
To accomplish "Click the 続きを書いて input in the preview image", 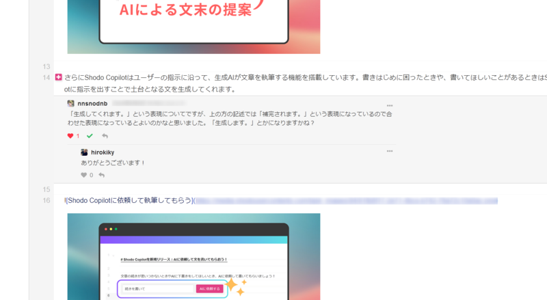I will point(158,289).
